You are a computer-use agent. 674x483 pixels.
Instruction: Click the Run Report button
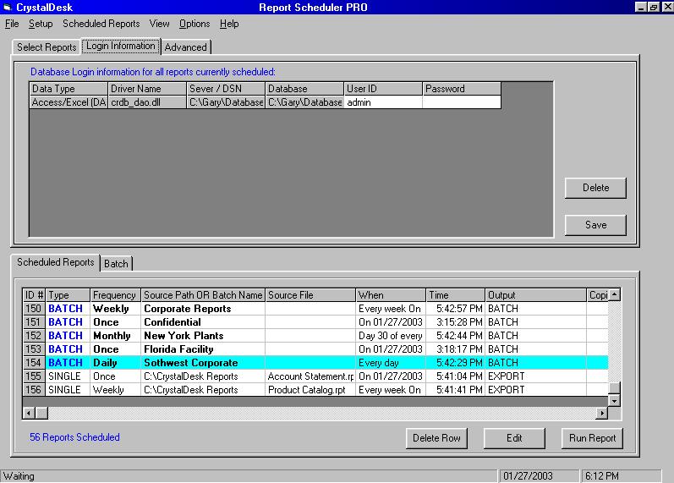tap(592, 438)
